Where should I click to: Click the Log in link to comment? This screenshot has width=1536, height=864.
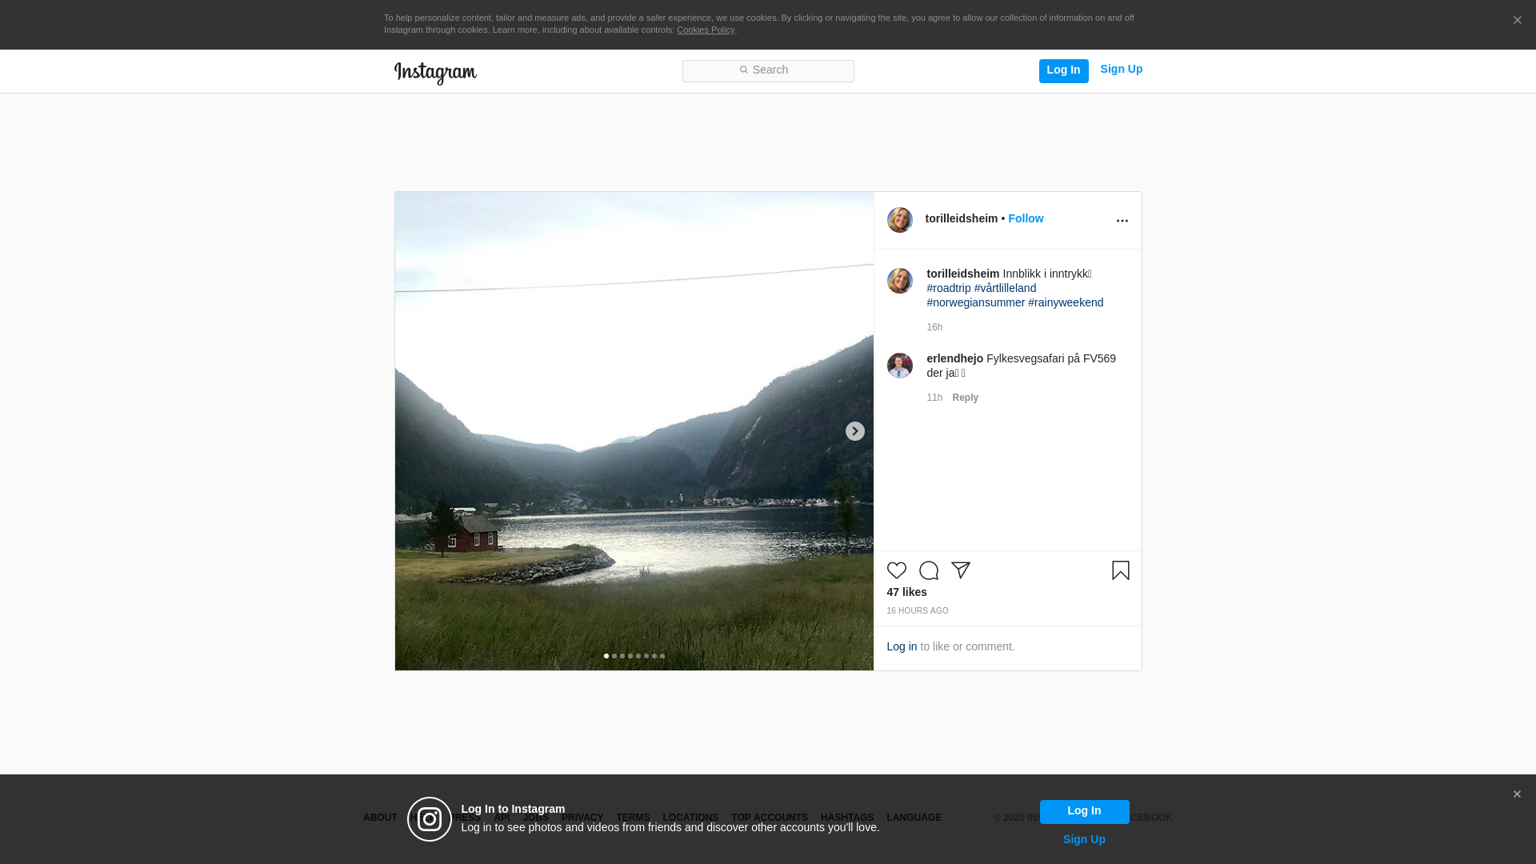pos(902,646)
